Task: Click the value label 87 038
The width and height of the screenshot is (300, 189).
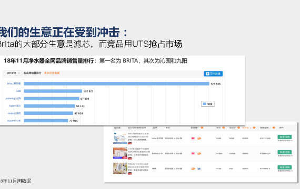Action: 78,113
